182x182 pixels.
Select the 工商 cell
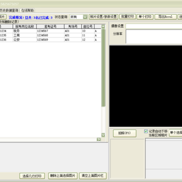click(x=25, y=35)
